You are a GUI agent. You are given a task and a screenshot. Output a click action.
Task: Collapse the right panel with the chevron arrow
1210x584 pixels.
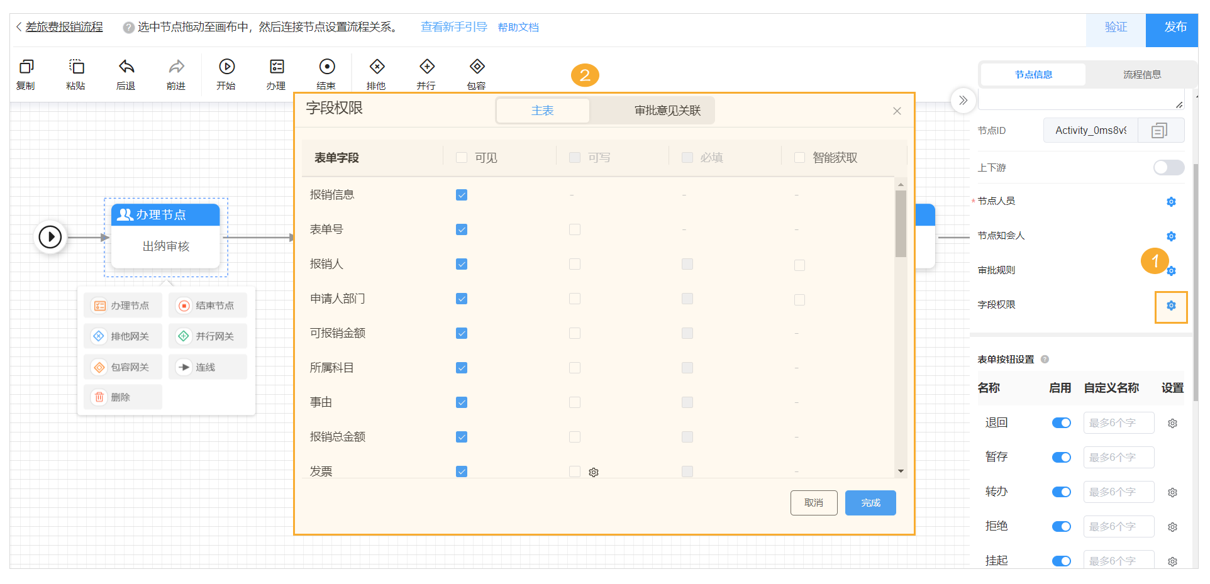(x=963, y=100)
